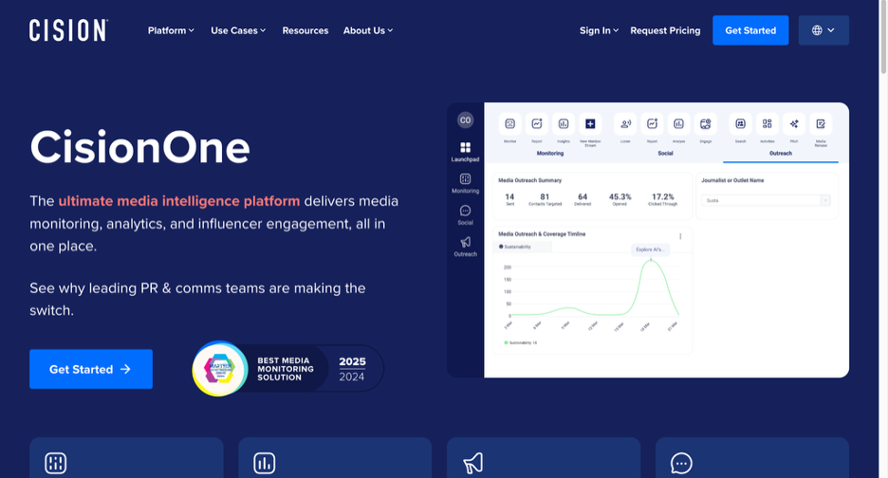Click the chart line peak marker
The width and height of the screenshot is (888, 478).
click(651, 259)
